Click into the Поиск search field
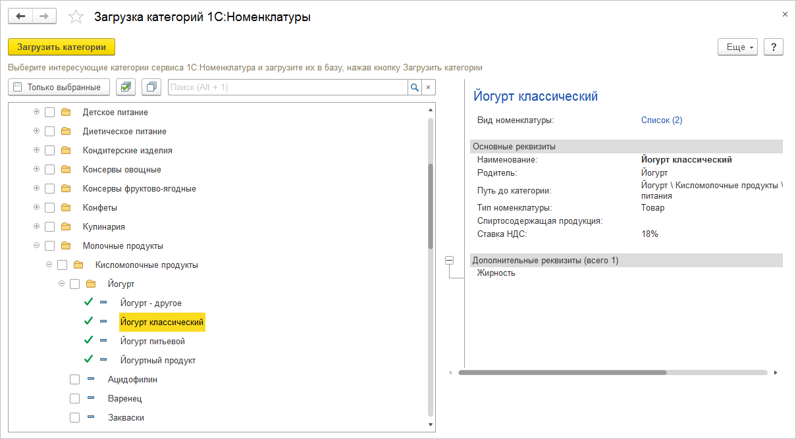The image size is (796, 439). (288, 87)
